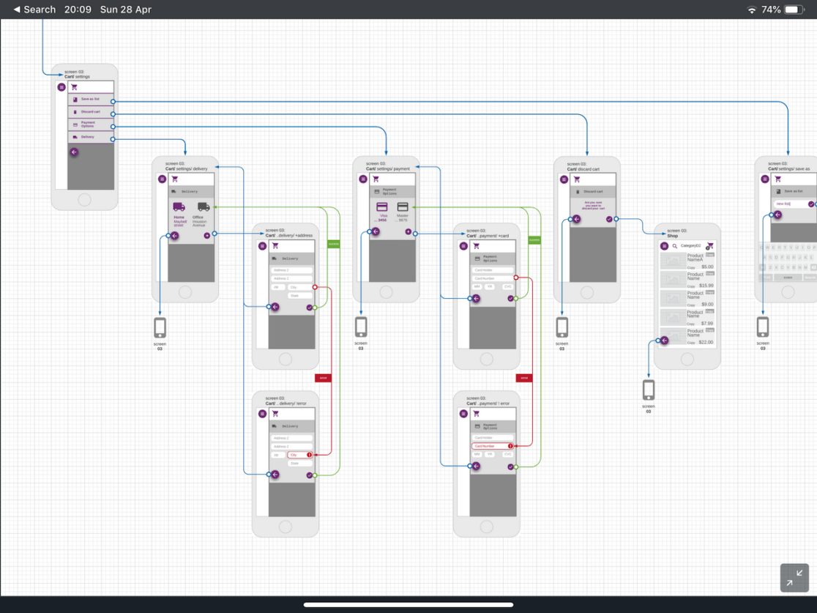Click the Visa card icon on payment screen
This screenshot has height=613, width=817.
pos(381,207)
